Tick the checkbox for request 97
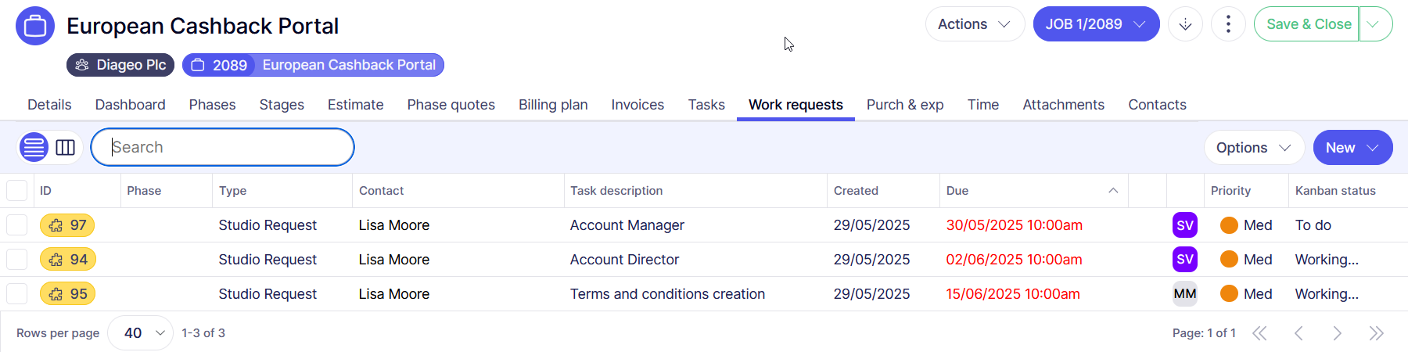This screenshot has height=352, width=1408. point(17,225)
